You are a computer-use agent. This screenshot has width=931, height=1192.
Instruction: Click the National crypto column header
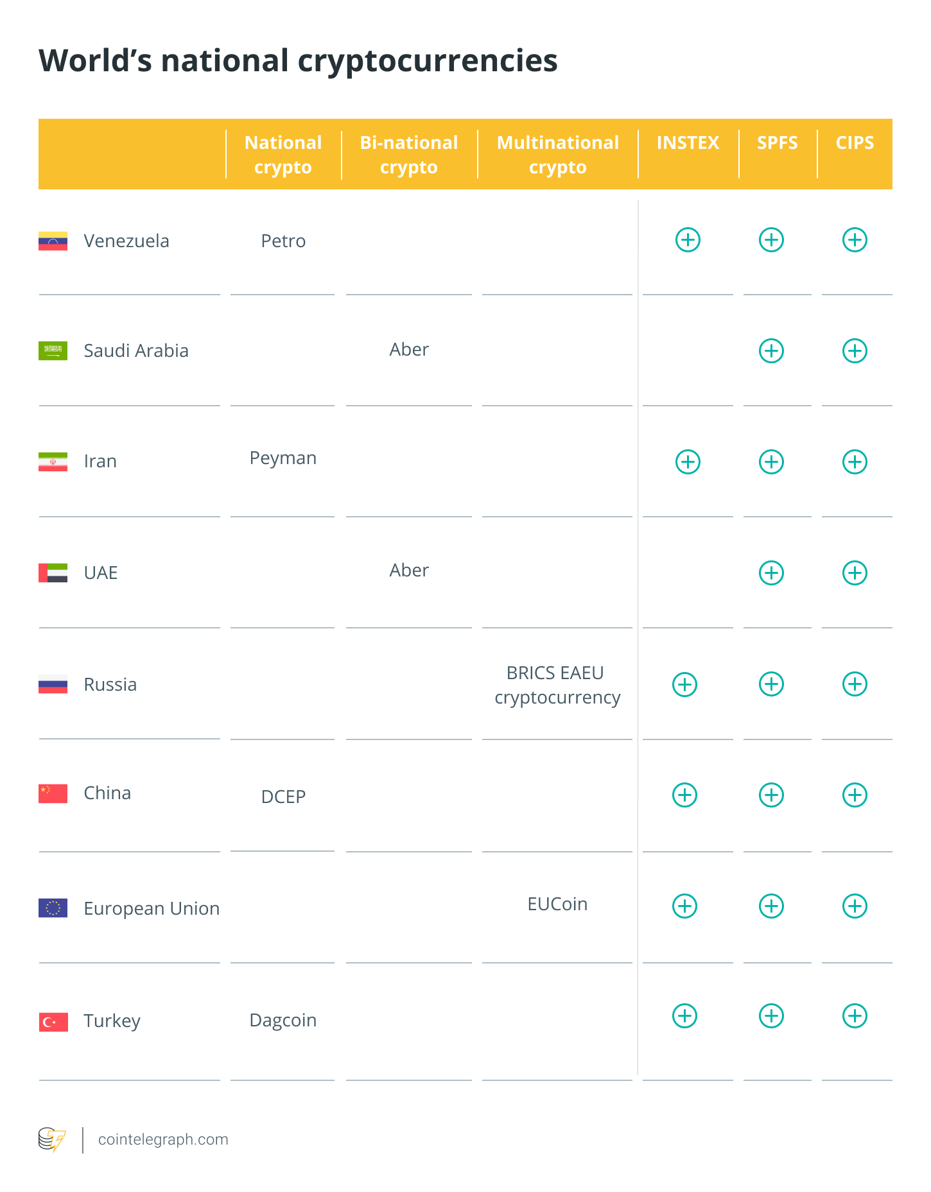(x=283, y=155)
